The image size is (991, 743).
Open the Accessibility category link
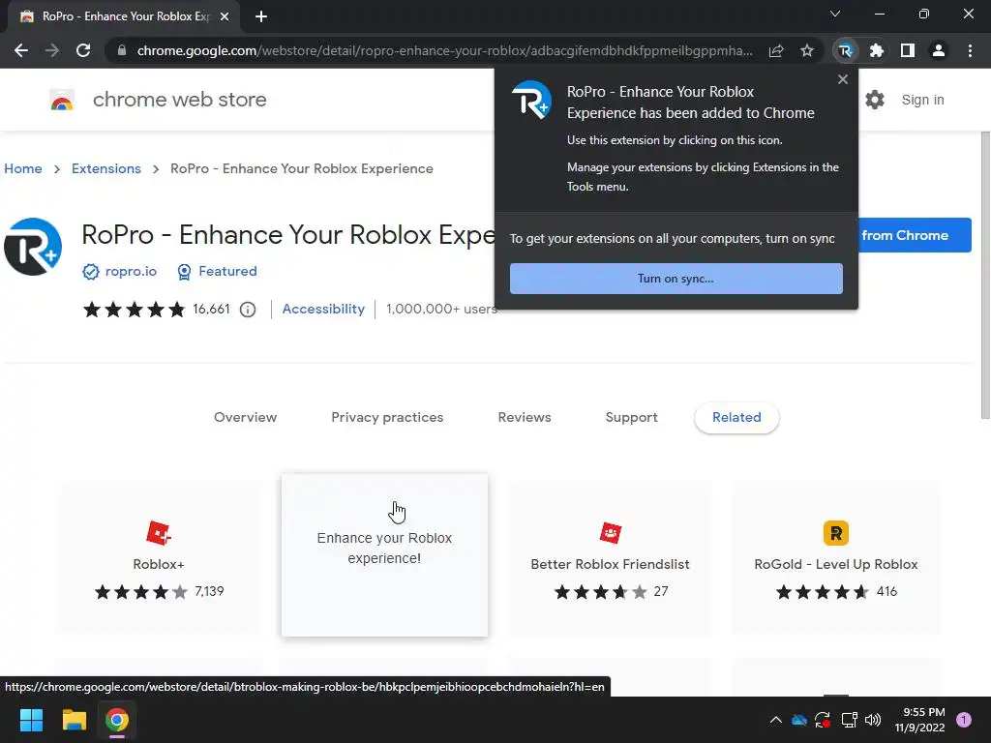(x=323, y=309)
